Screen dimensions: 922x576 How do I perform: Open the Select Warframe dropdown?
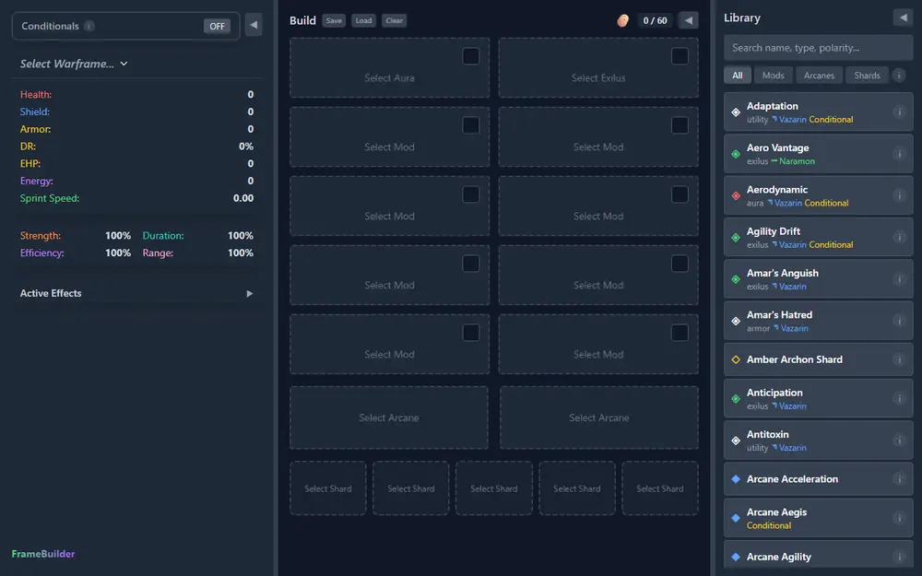click(74, 64)
